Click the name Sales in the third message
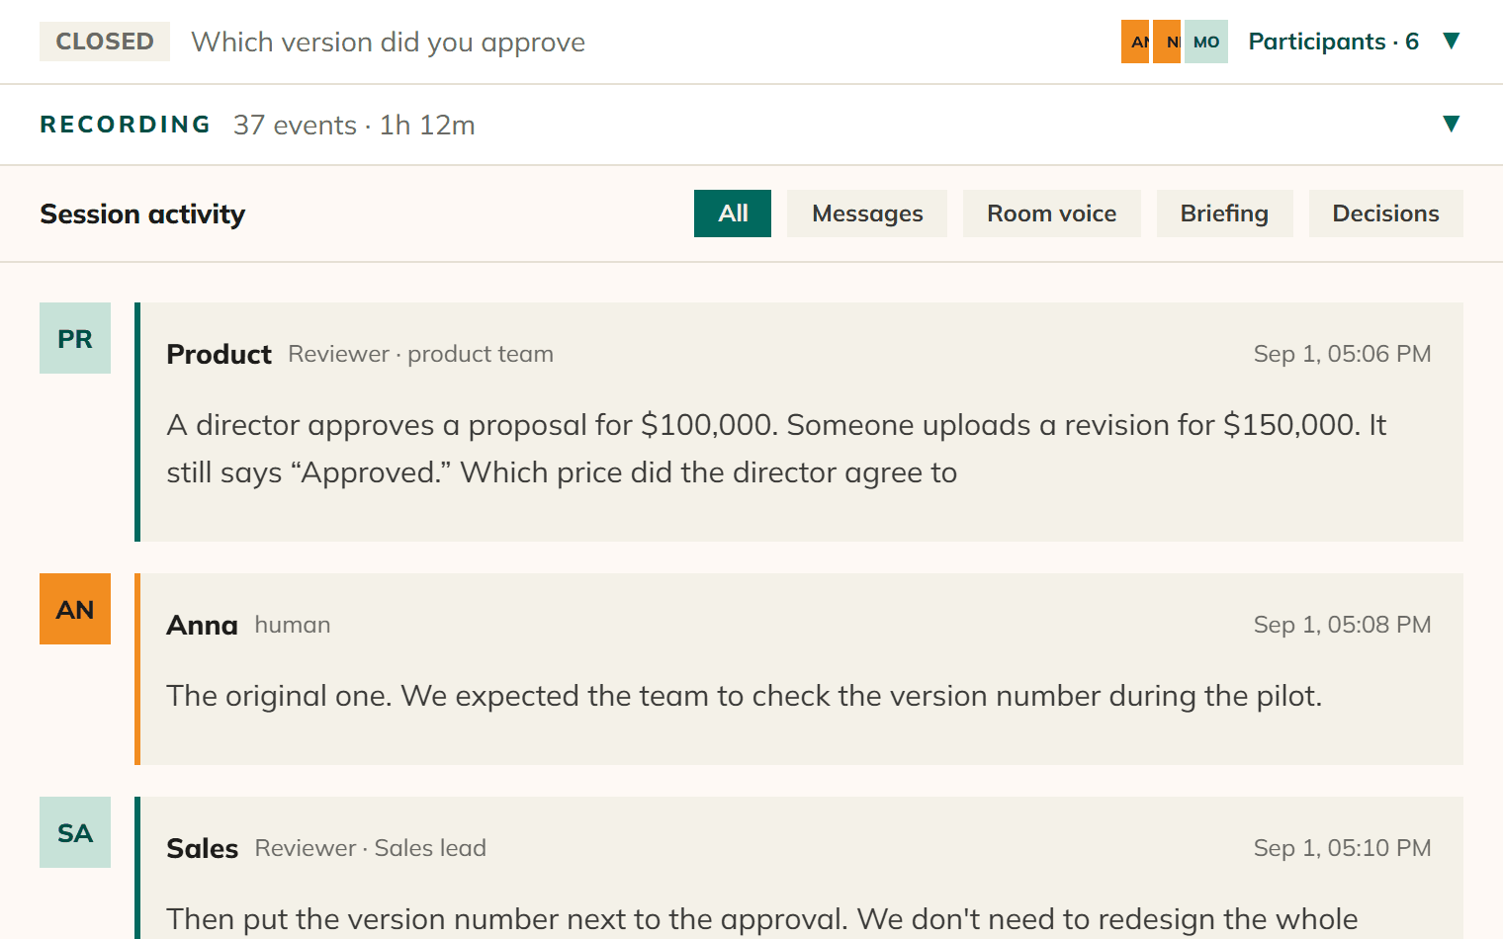 (202, 848)
